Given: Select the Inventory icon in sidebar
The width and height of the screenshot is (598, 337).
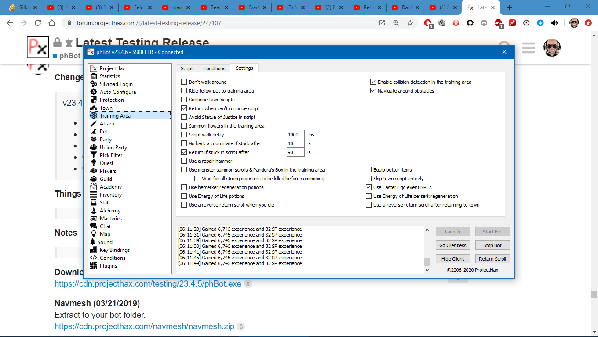Looking at the screenshot, I should (x=93, y=195).
